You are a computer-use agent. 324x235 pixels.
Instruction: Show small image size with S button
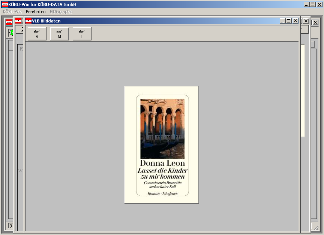pyautogui.click(x=37, y=34)
